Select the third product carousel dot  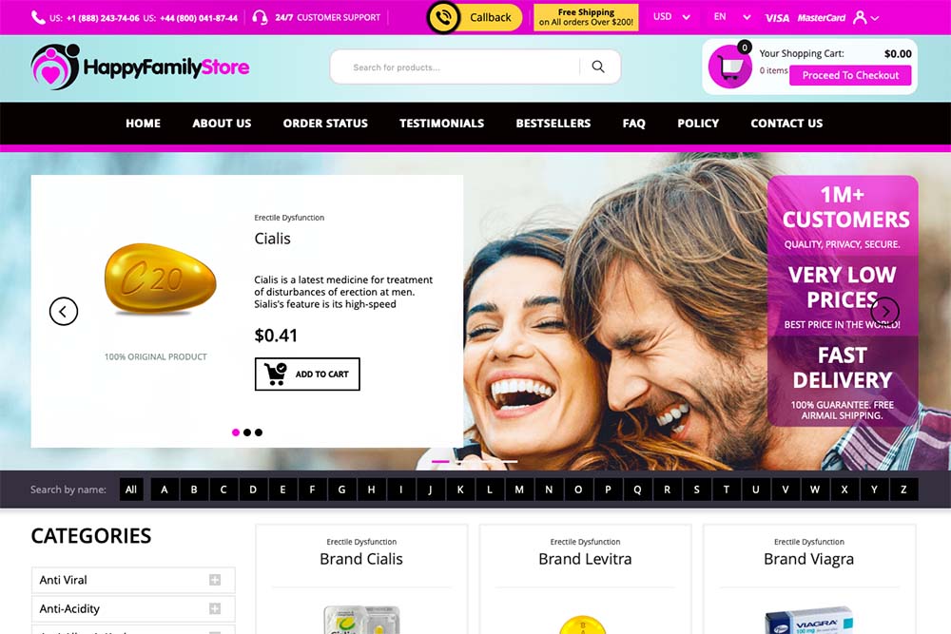point(259,432)
